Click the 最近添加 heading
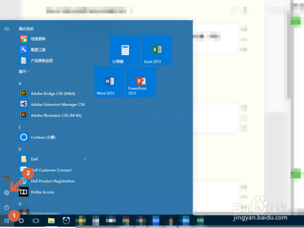The width and height of the screenshot is (304, 228). tap(26, 29)
